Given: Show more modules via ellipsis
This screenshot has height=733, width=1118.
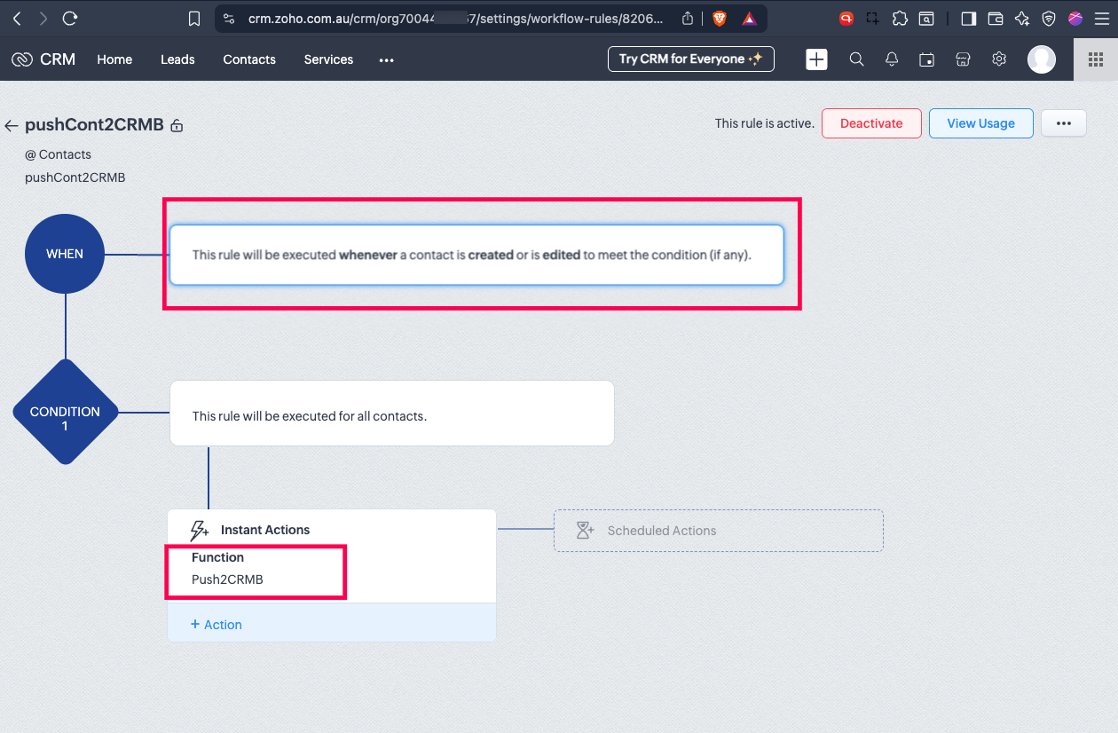Looking at the screenshot, I should coord(386,59).
